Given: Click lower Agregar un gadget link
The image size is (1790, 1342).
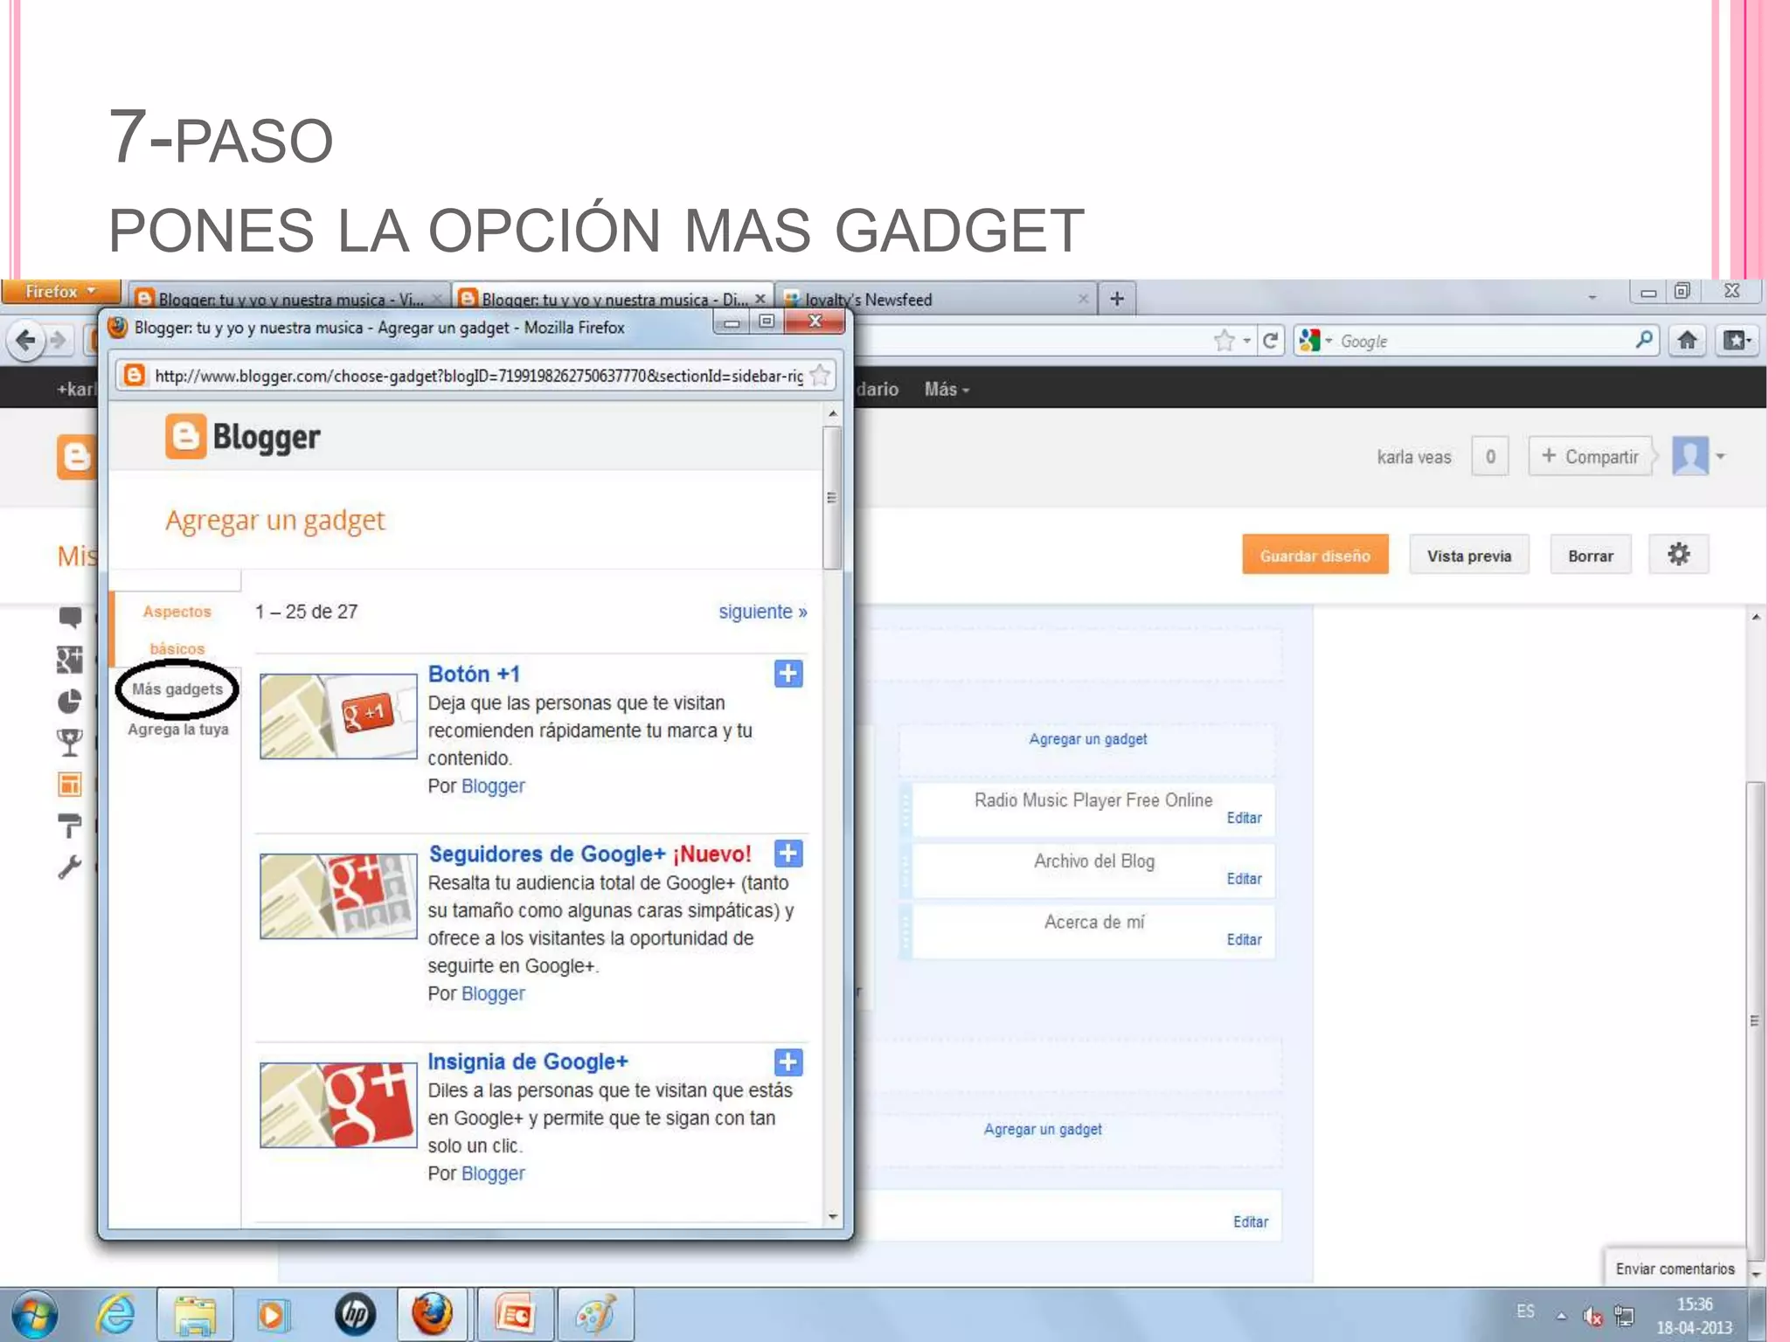Looking at the screenshot, I should point(1043,1129).
